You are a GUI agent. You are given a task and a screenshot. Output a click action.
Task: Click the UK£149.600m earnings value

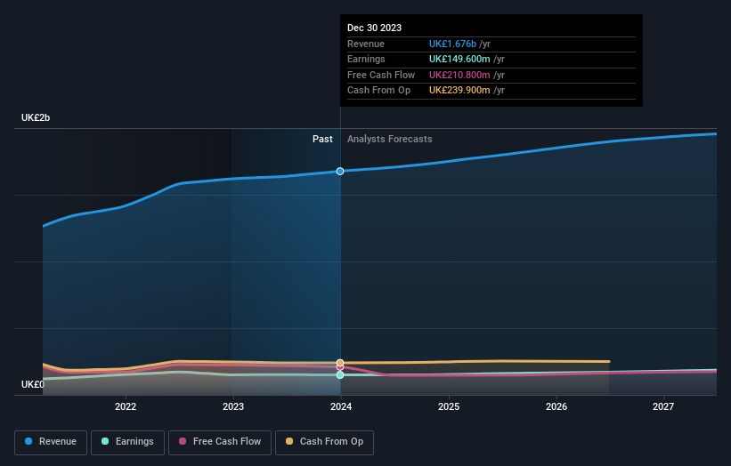tap(459, 59)
